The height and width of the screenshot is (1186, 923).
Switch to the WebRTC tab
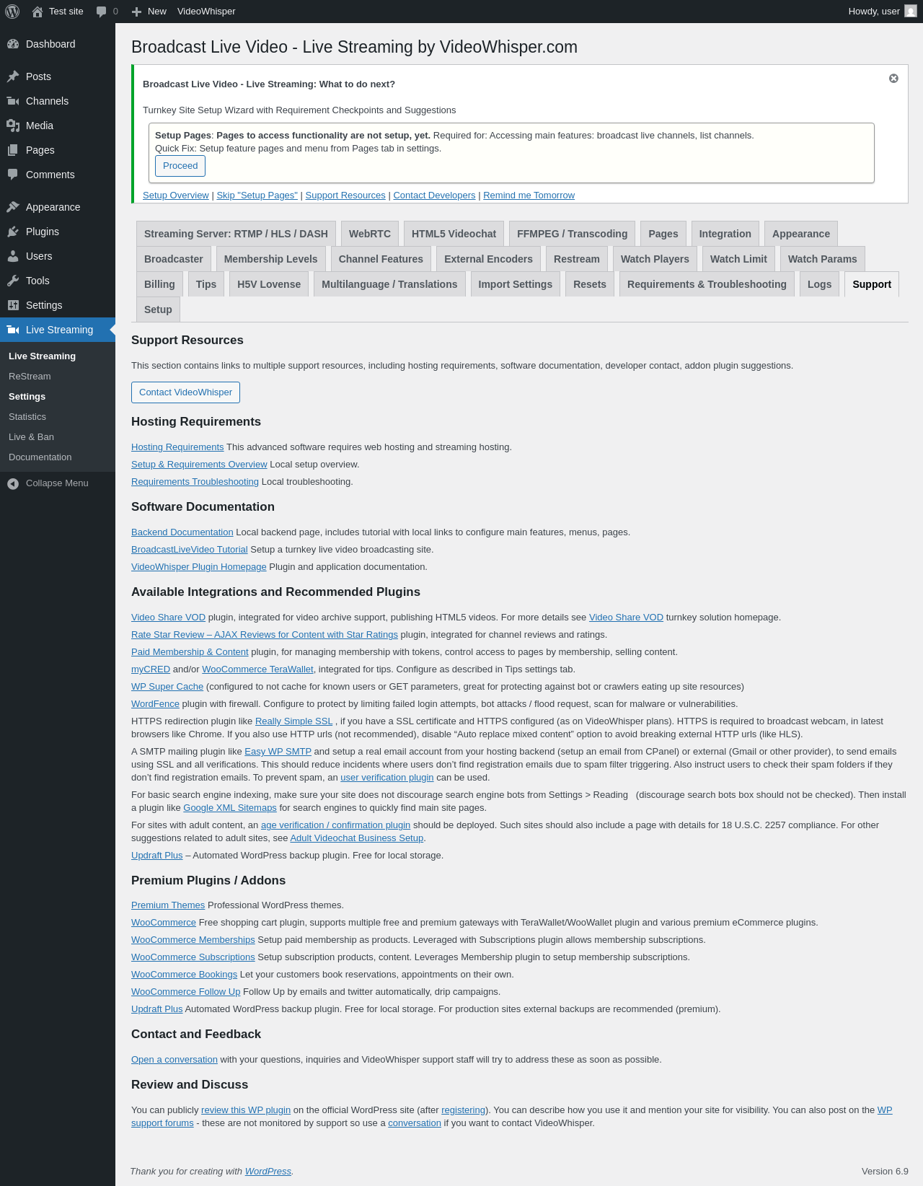coord(370,234)
